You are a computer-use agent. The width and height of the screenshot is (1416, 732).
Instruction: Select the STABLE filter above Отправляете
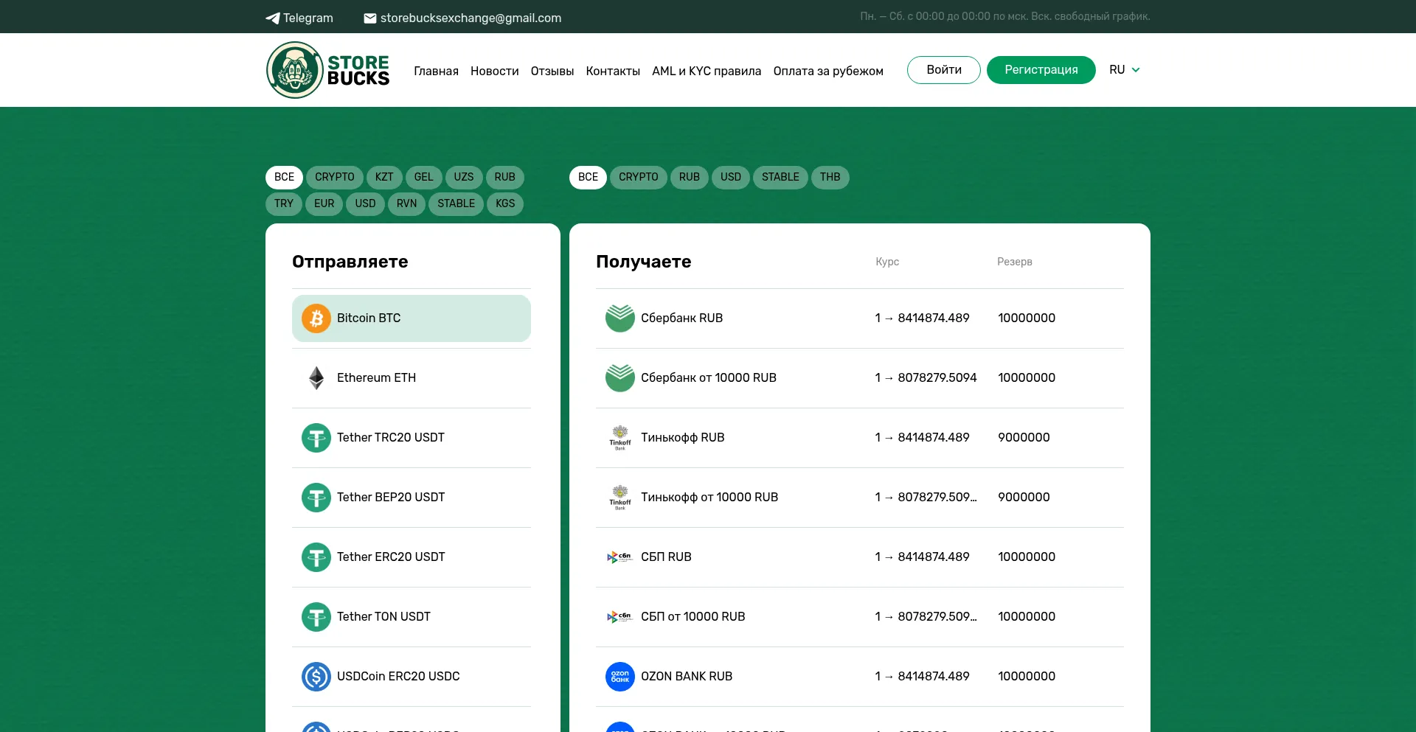coord(457,203)
